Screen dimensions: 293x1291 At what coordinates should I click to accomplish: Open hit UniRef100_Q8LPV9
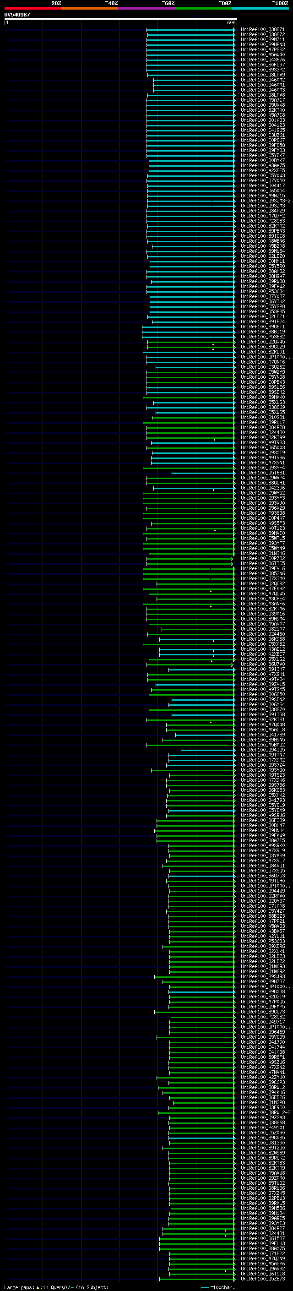(263, 75)
